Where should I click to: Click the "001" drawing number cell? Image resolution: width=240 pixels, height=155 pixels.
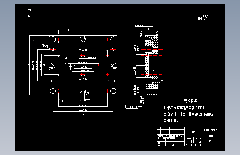coord(210,141)
